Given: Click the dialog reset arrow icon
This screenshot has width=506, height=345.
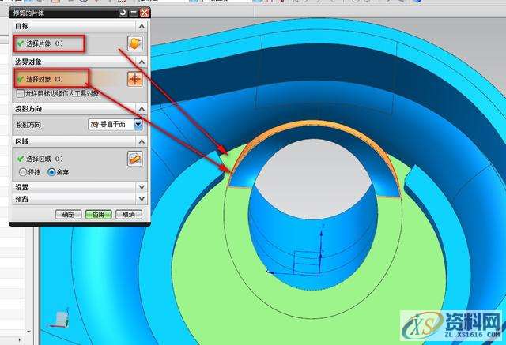Looking at the screenshot, I should [122, 13].
